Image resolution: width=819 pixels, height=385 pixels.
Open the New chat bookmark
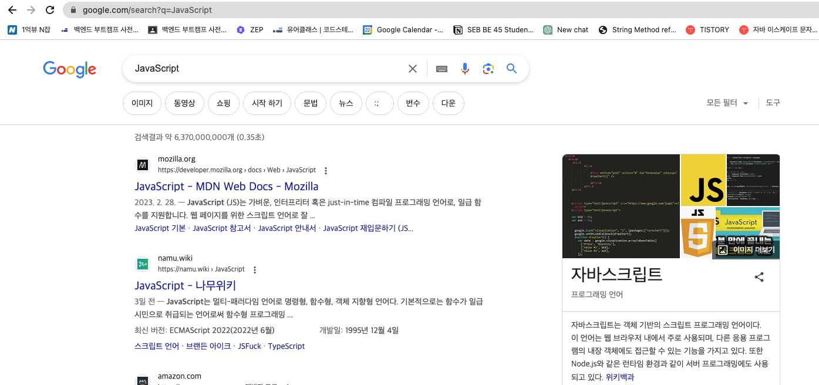(566, 29)
